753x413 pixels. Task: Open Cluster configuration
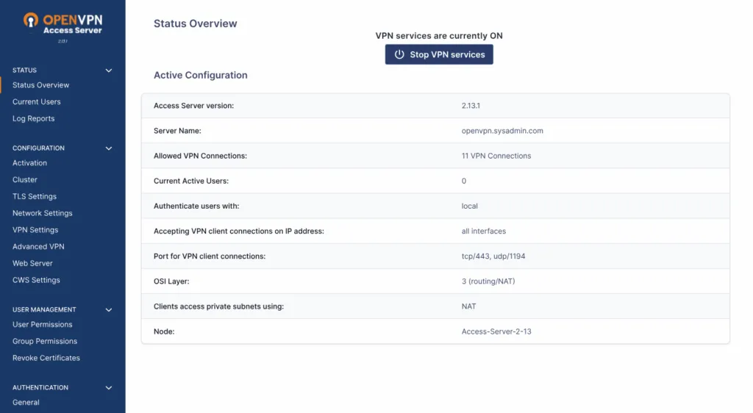point(25,180)
